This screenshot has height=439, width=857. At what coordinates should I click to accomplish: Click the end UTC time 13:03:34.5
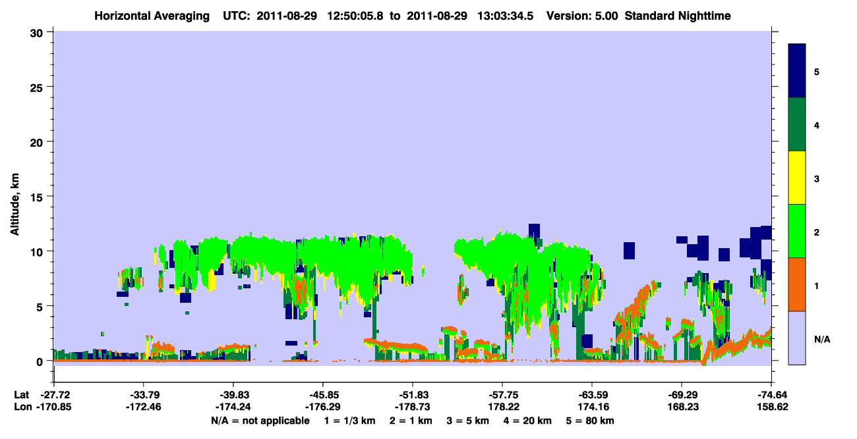pyautogui.click(x=507, y=16)
